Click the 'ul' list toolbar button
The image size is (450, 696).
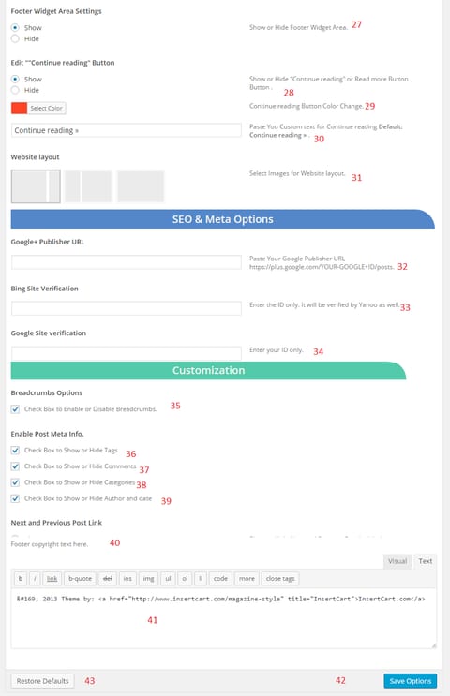click(x=168, y=578)
